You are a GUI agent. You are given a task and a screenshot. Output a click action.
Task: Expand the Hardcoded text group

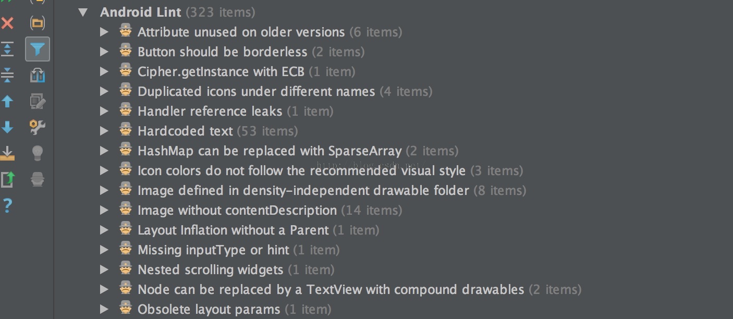click(x=104, y=131)
